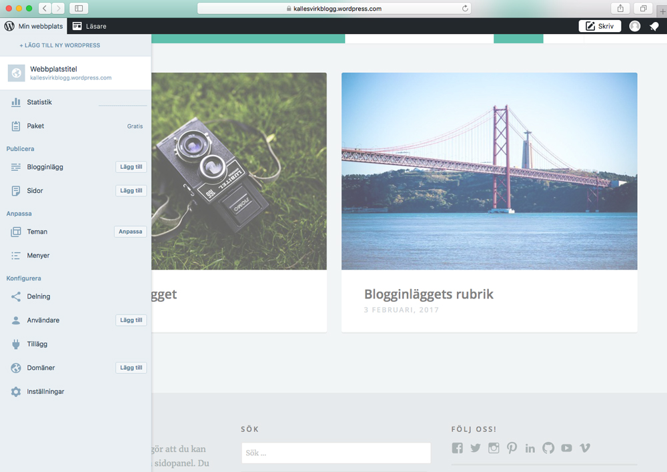This screenshot has width=667, height=472.
Task: Select Inställningar in the sidebar
Action: coord(45,392)
